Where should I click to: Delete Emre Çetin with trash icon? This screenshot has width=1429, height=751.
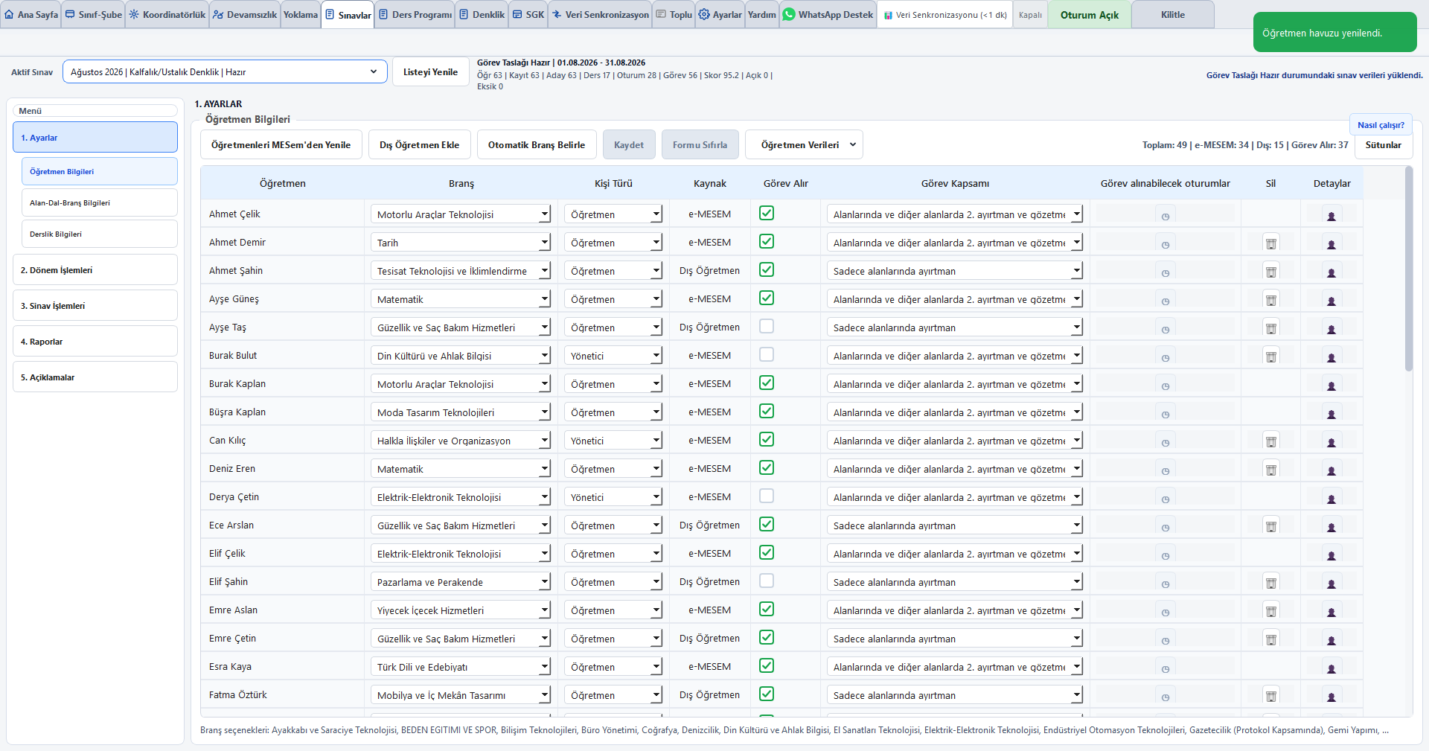point(1271,639)
